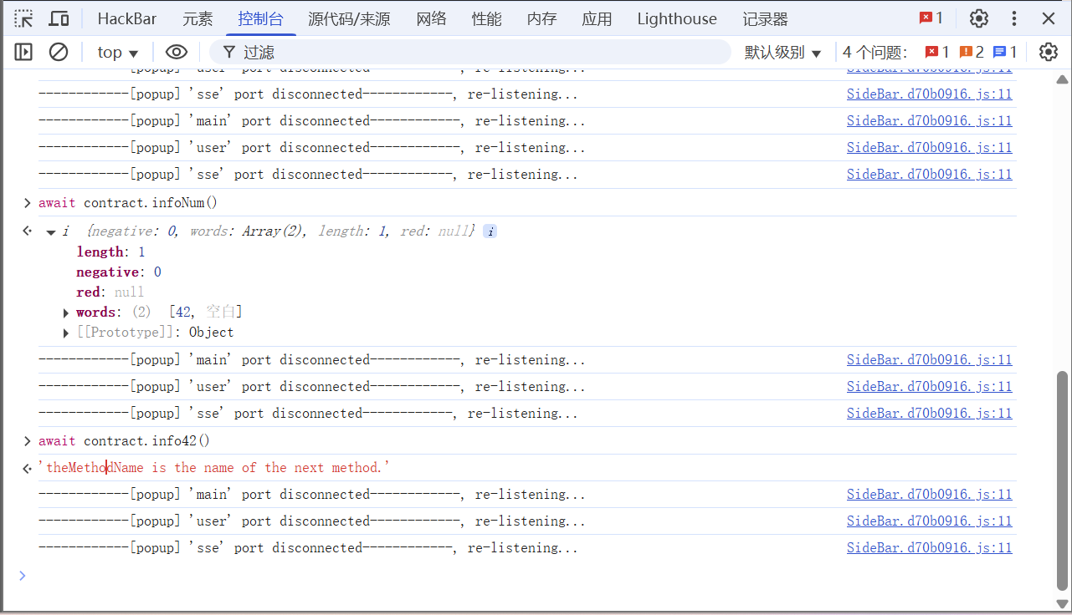
Task: Switch to the 网络 tab
Action: coord(431,18)
